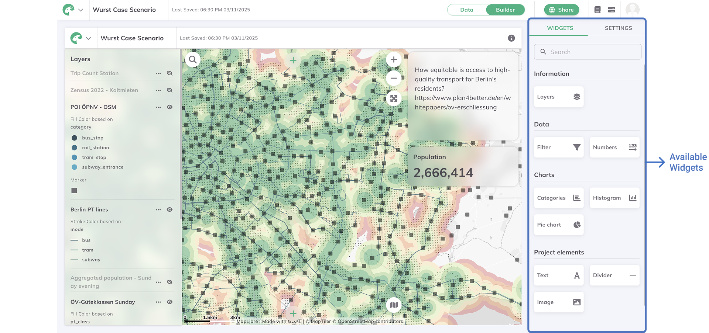Show the Trip Count Station layer

169,73
